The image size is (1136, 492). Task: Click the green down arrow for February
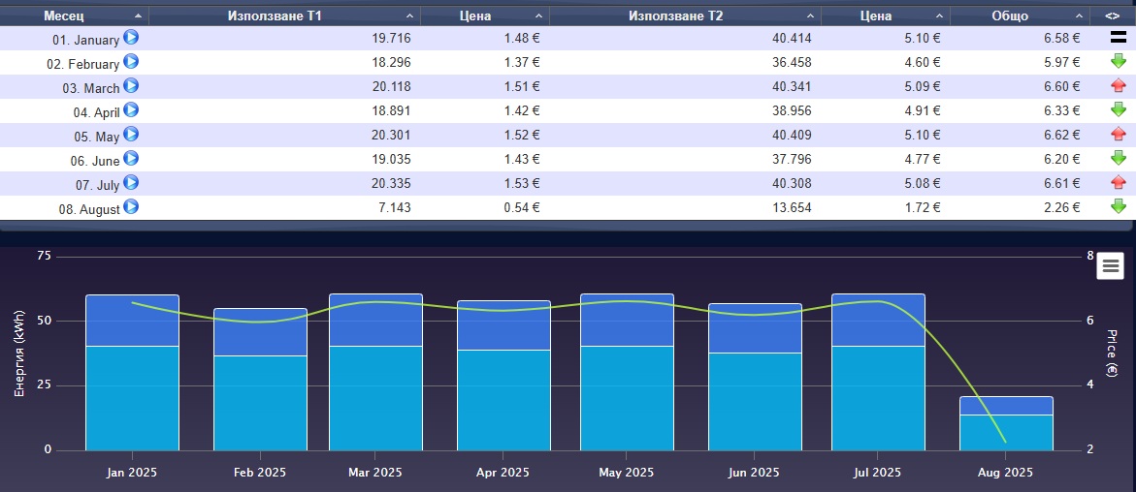click(x=1118, y=62)
